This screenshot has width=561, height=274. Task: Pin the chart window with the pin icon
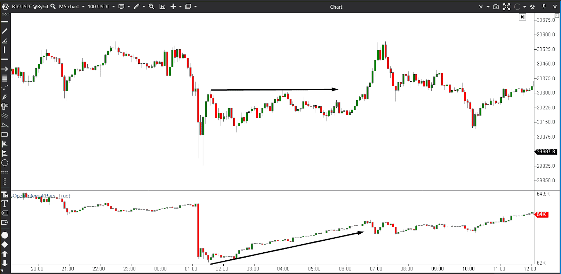pyautogui.click(x=544, y=7)
